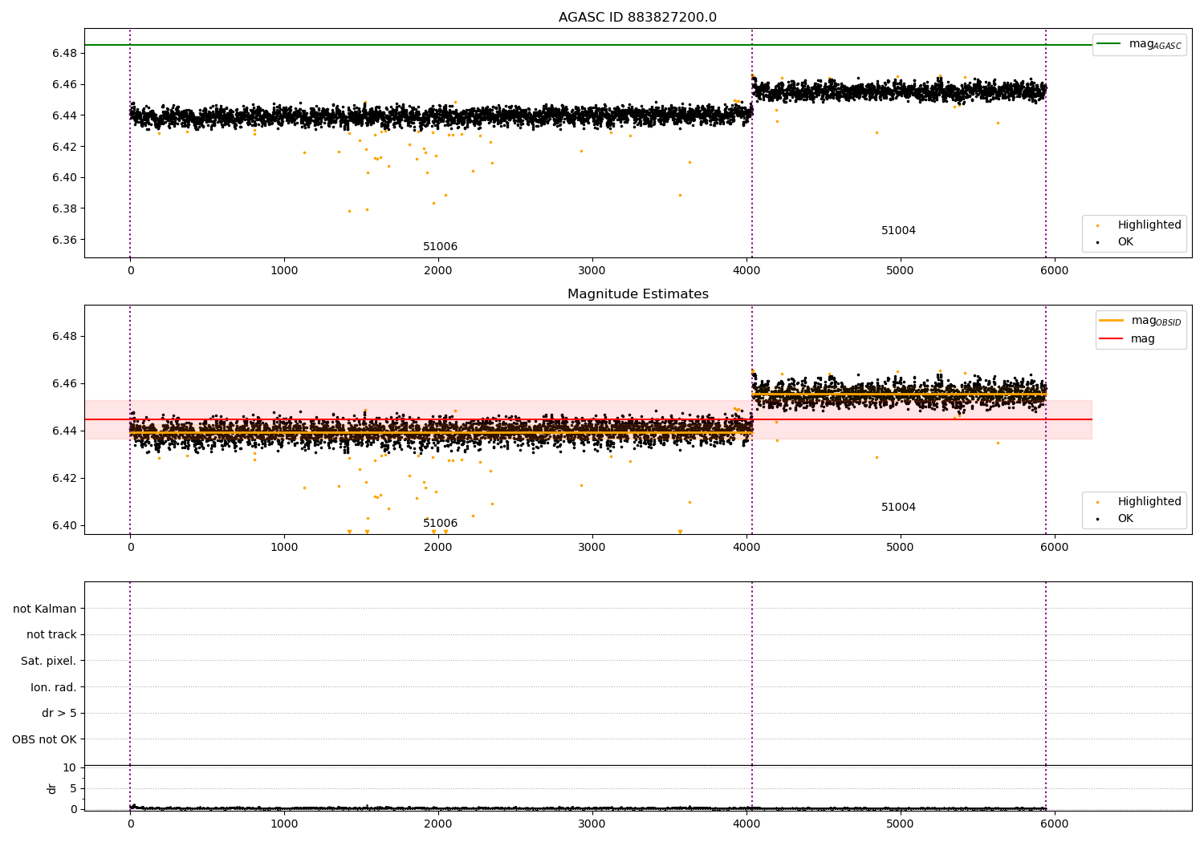
Task: Click the red line sample beside "mag" legend
Action: (1110, 338)
